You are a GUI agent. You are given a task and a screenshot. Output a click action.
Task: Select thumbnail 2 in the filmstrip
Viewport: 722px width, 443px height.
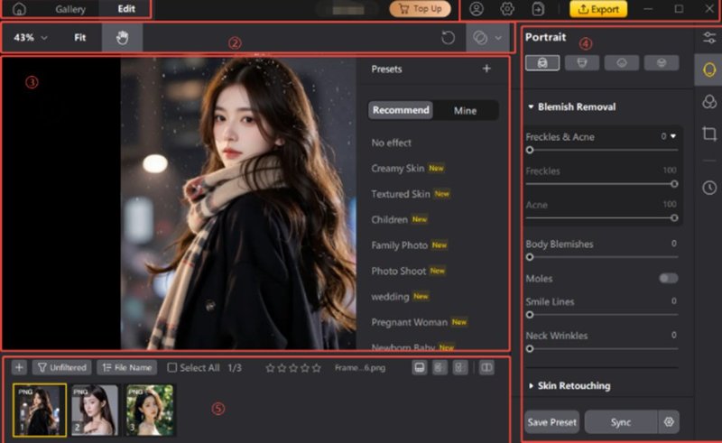pyautogui.click(x=95, y=410)
